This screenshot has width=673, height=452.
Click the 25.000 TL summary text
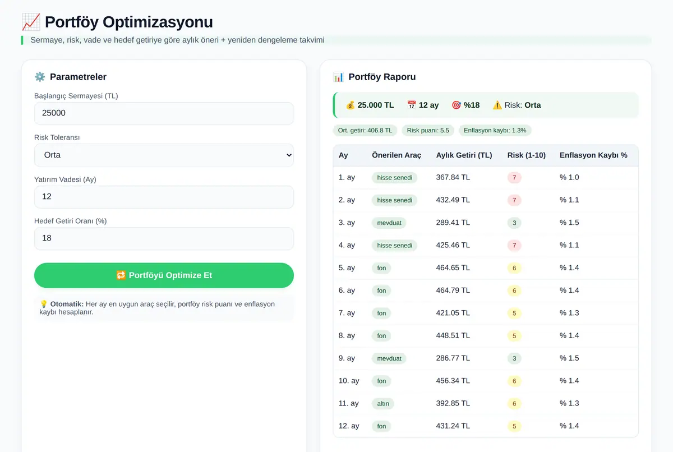[376, 105]
